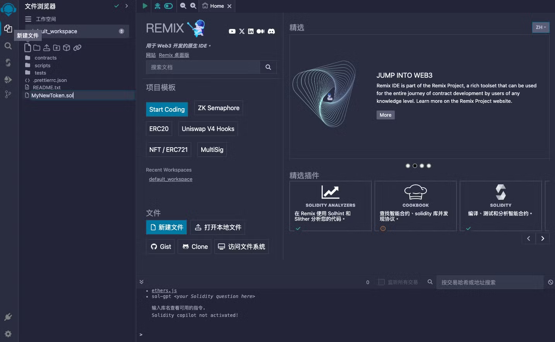Click the create new folder icon
This screenshot has width=555, height=342.
pyautogui.click(x=37, y=48)
